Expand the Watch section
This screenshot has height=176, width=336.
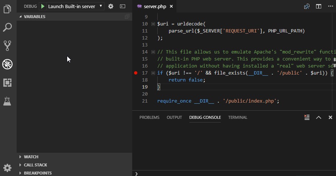coord(74,157)
